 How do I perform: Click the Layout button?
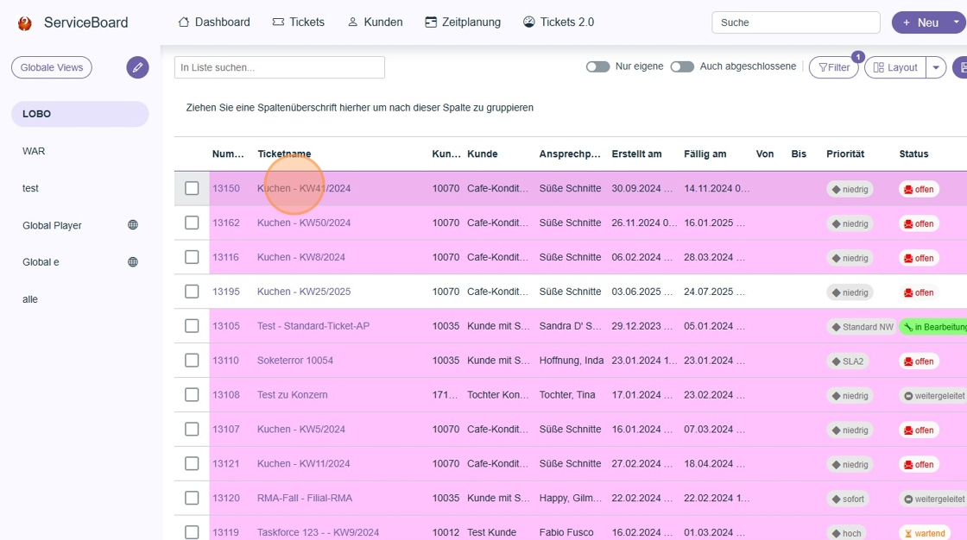pyautogui.click(x=895, y=67)
